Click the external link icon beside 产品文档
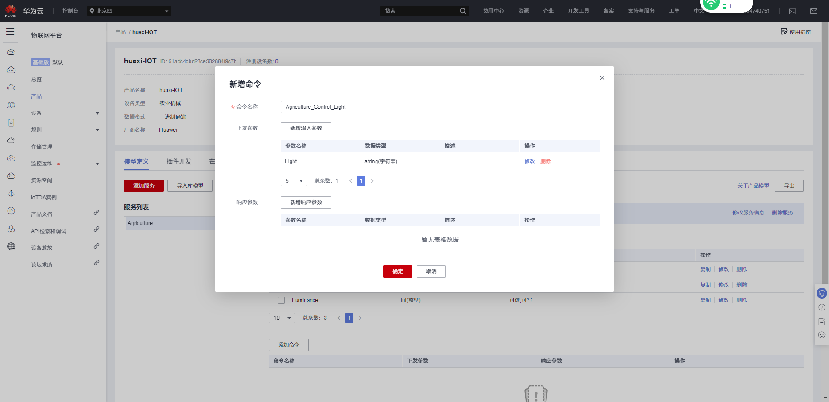Screen dimensions: 829x402 coord(97,213)
